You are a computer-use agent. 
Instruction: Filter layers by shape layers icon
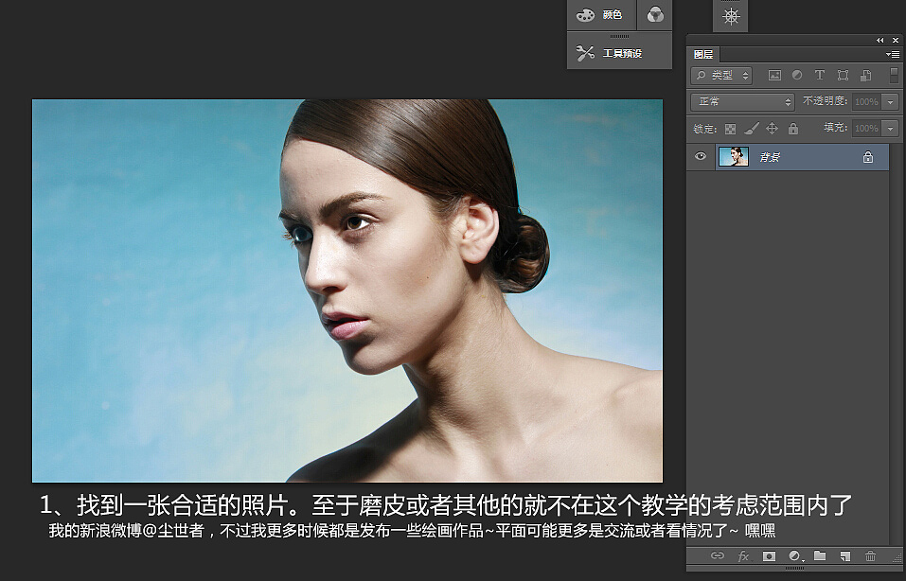pos(843,75)
